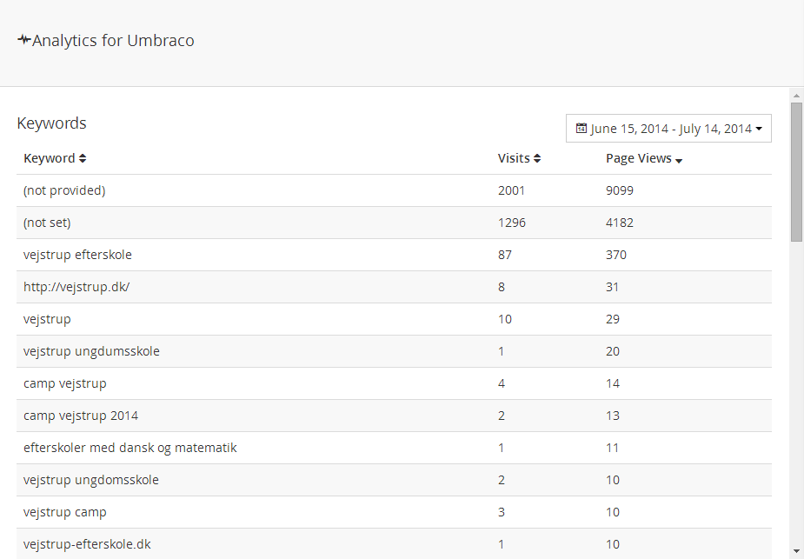804x559 pixels.
Task: Click the "vejstrup efterskole" keyword row
Action: (77, 255)
